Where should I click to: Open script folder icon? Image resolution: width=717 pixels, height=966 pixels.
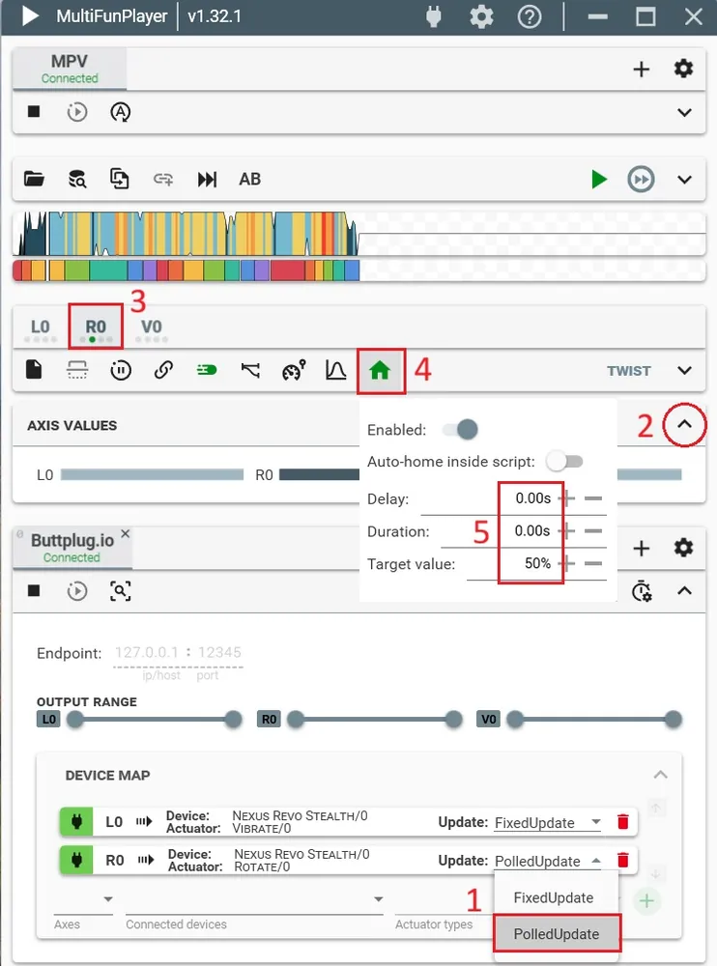34,180
